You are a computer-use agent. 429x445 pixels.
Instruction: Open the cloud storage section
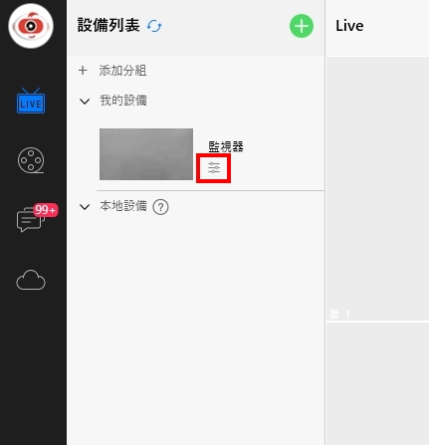click(31, 280)
